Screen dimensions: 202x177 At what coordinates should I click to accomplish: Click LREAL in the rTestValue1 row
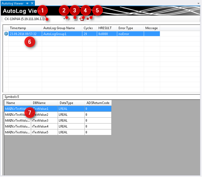71,109
